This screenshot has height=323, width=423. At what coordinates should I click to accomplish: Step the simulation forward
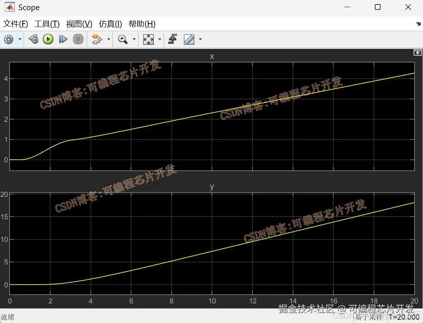coord(63,39)
